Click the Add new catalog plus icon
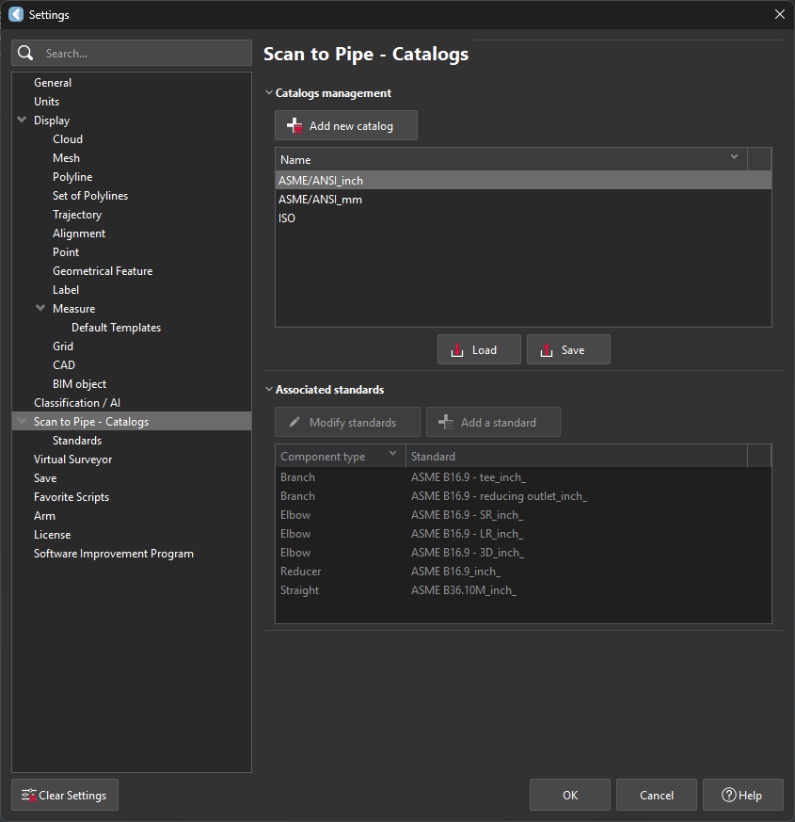 click(294, 126)
